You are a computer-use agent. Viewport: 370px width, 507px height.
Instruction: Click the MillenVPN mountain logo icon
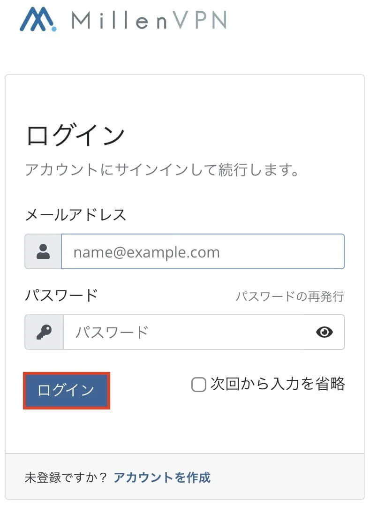click(x=38, y=19)
